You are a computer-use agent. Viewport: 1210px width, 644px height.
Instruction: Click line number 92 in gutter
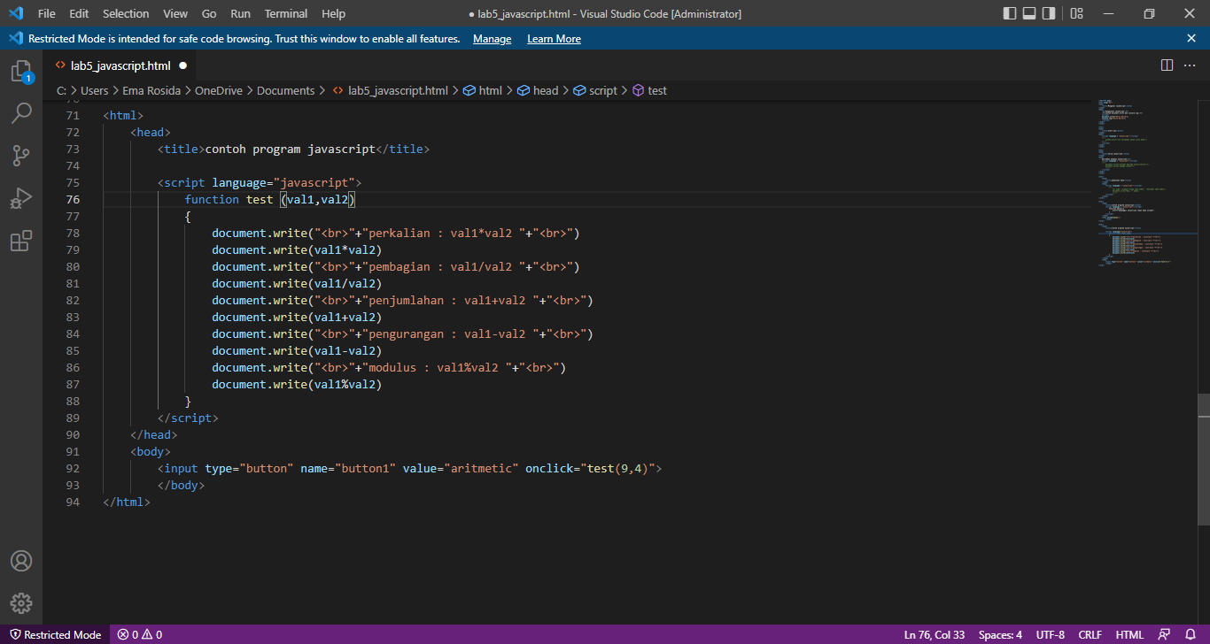72,468
